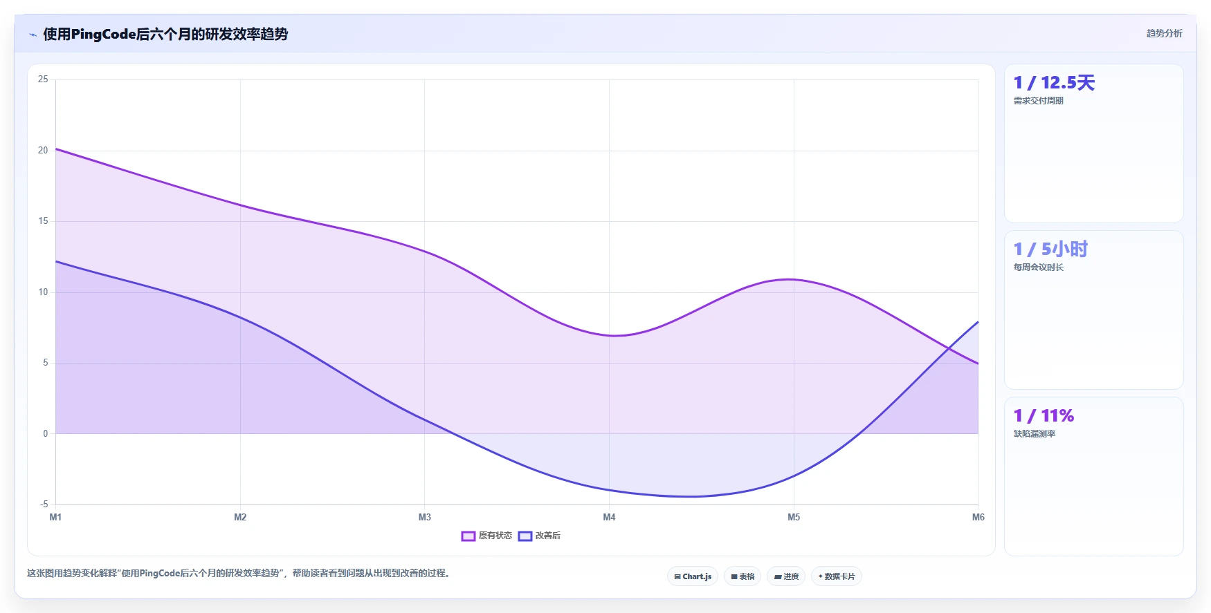Toggle the 原有状态 legend color swatch
Image resolution: width=1211 pixels, height=613 pixels.
pos(468,536)
